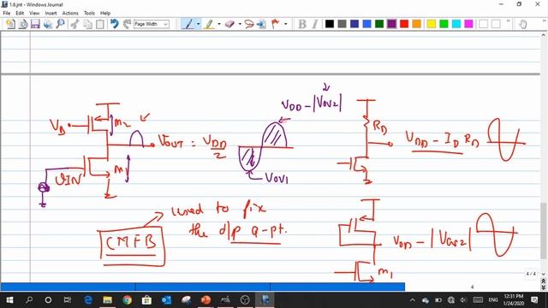Image resolution: width=548 pixels, height=308 pixels.
Task: Pick the black ink color
Action: pos(329,24)
